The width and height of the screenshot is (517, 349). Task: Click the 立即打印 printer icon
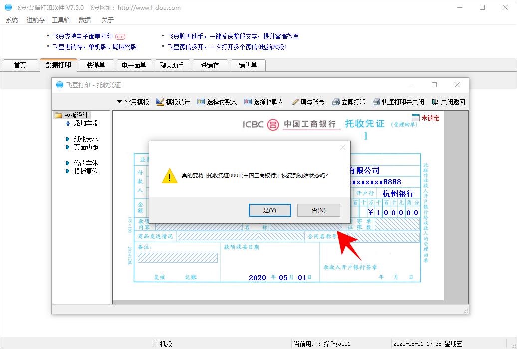pos(336,102)
